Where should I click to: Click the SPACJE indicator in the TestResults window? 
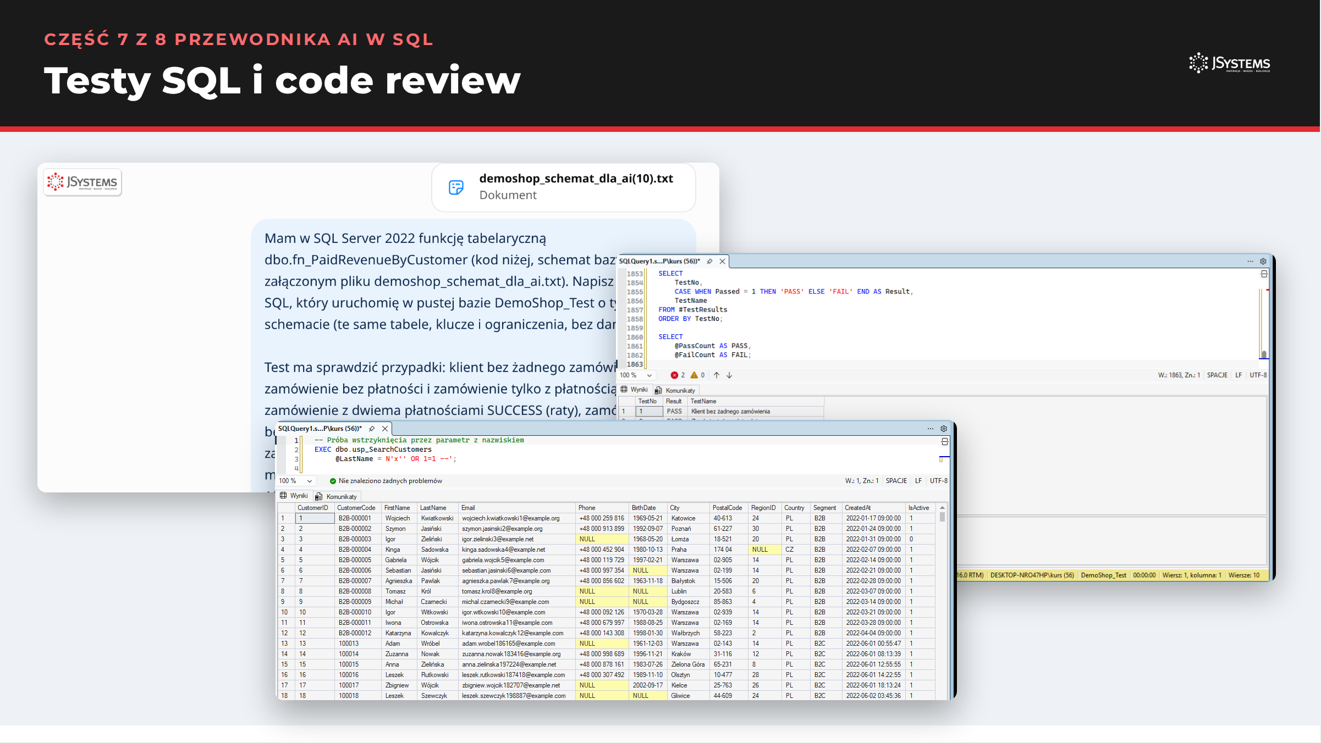(x=1217, y=375)
